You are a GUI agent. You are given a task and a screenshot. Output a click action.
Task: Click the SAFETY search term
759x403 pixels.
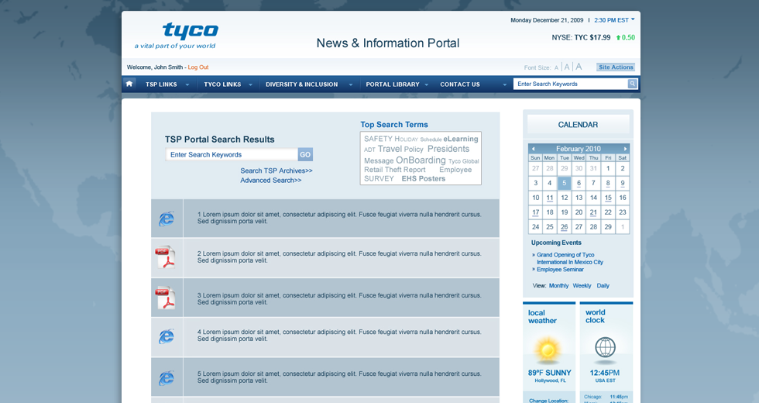[378, 139]
